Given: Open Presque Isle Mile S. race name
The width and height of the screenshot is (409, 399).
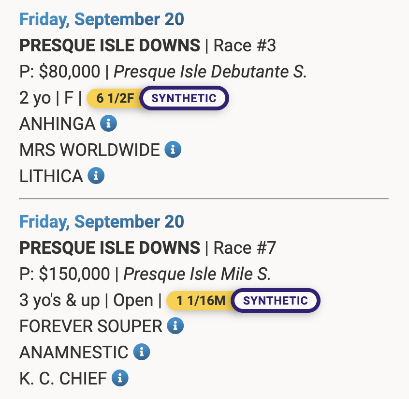Looking at the screenshot, I should coord(197,274).
